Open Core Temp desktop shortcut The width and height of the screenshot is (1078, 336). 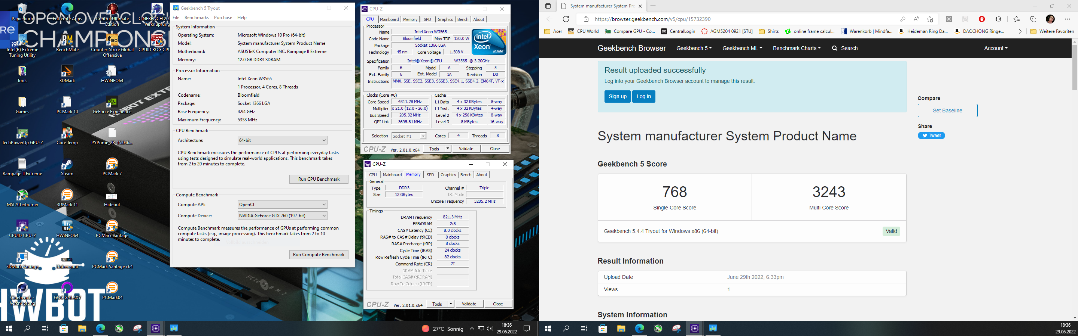click(x=67, y=136)
